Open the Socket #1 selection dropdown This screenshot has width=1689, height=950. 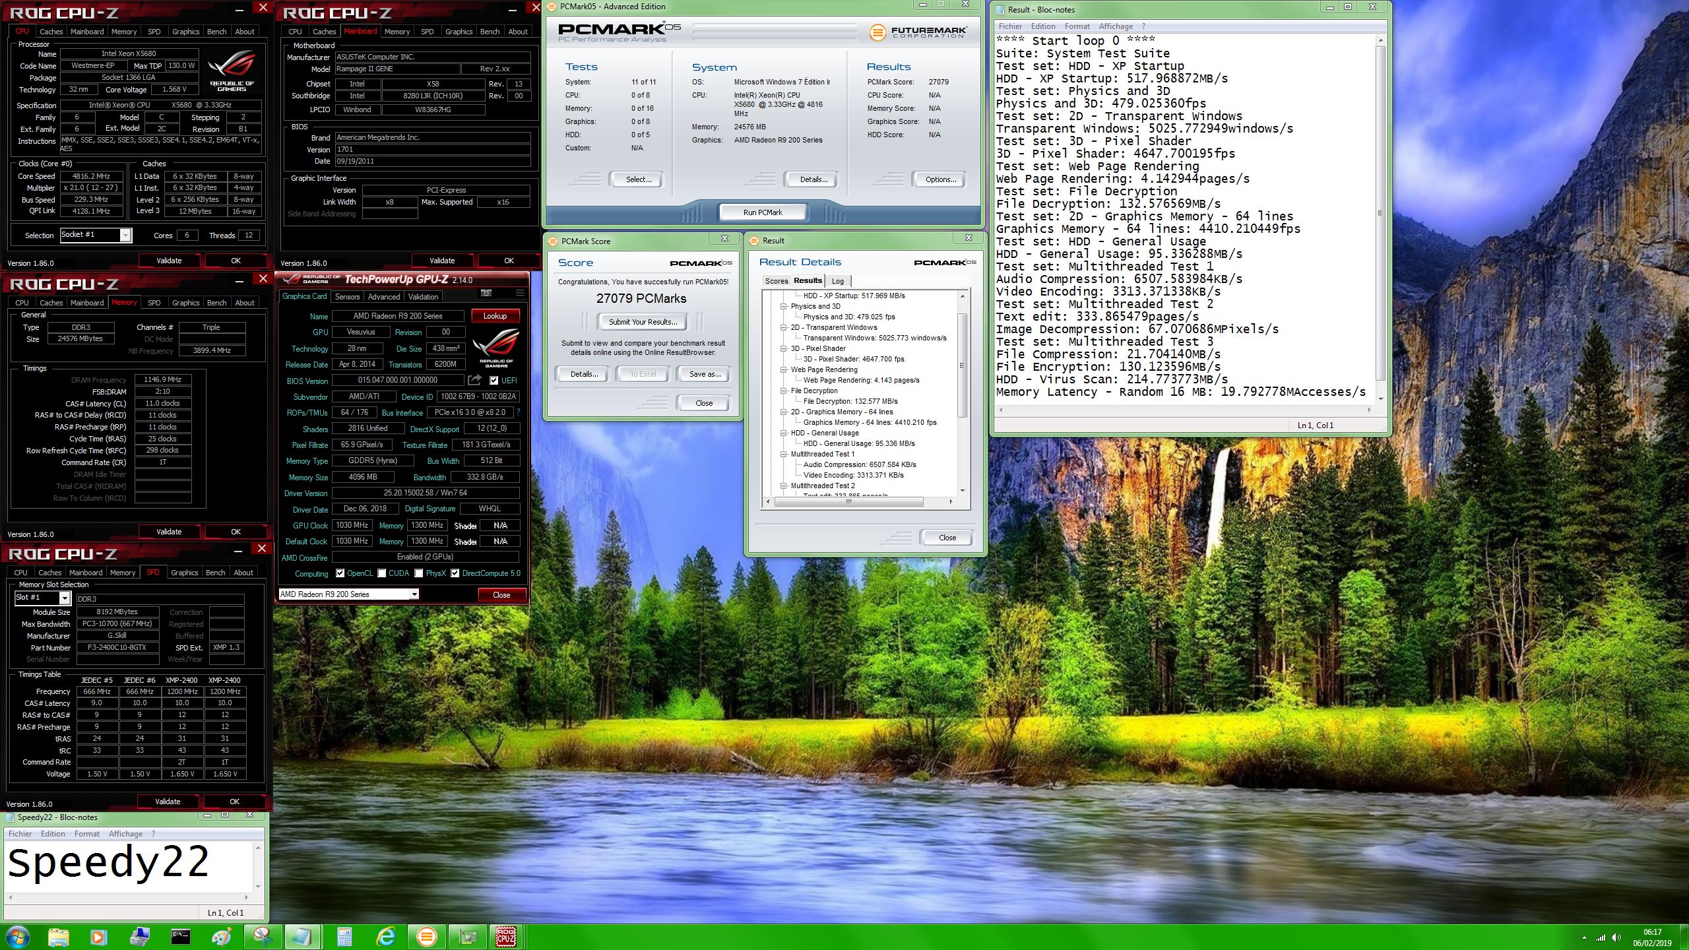coord(125,236)
